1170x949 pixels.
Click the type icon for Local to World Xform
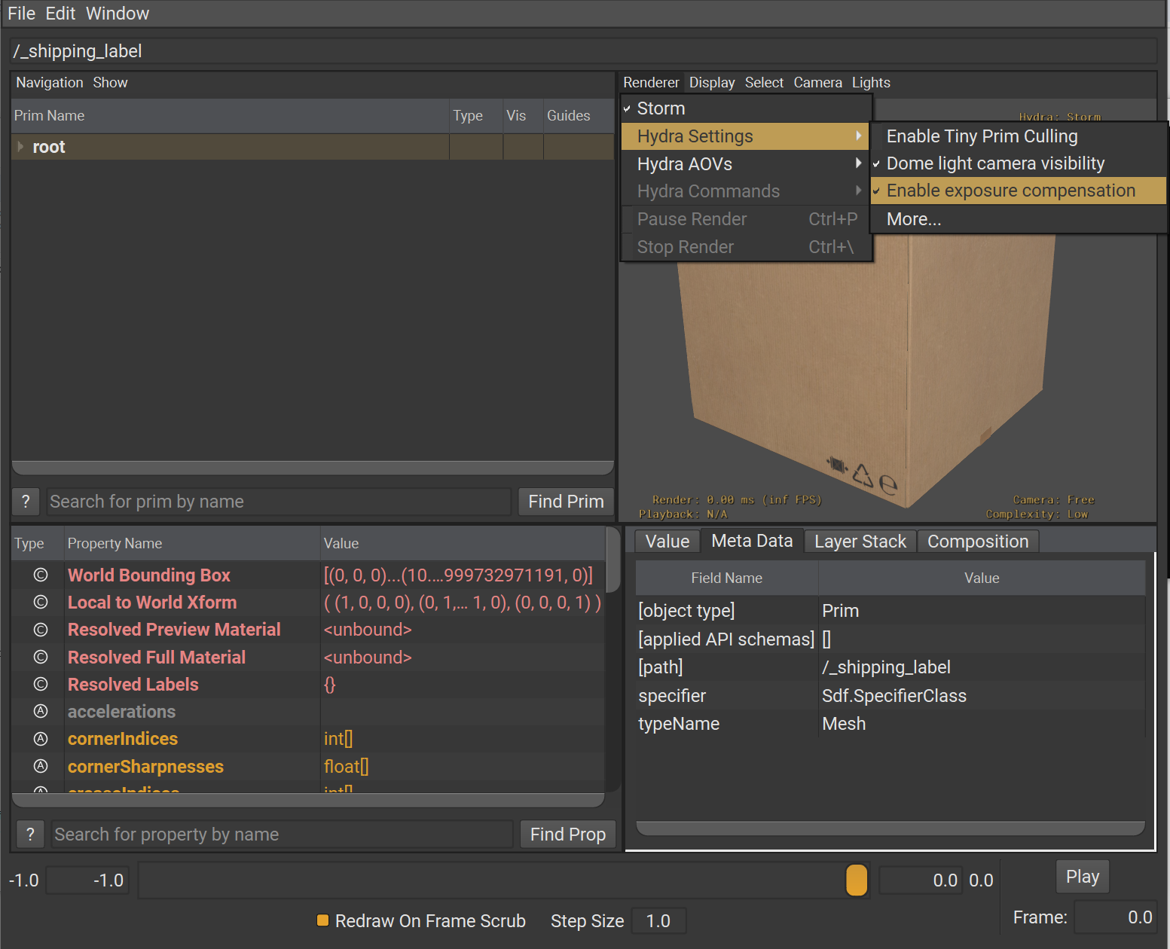(41, 603)
